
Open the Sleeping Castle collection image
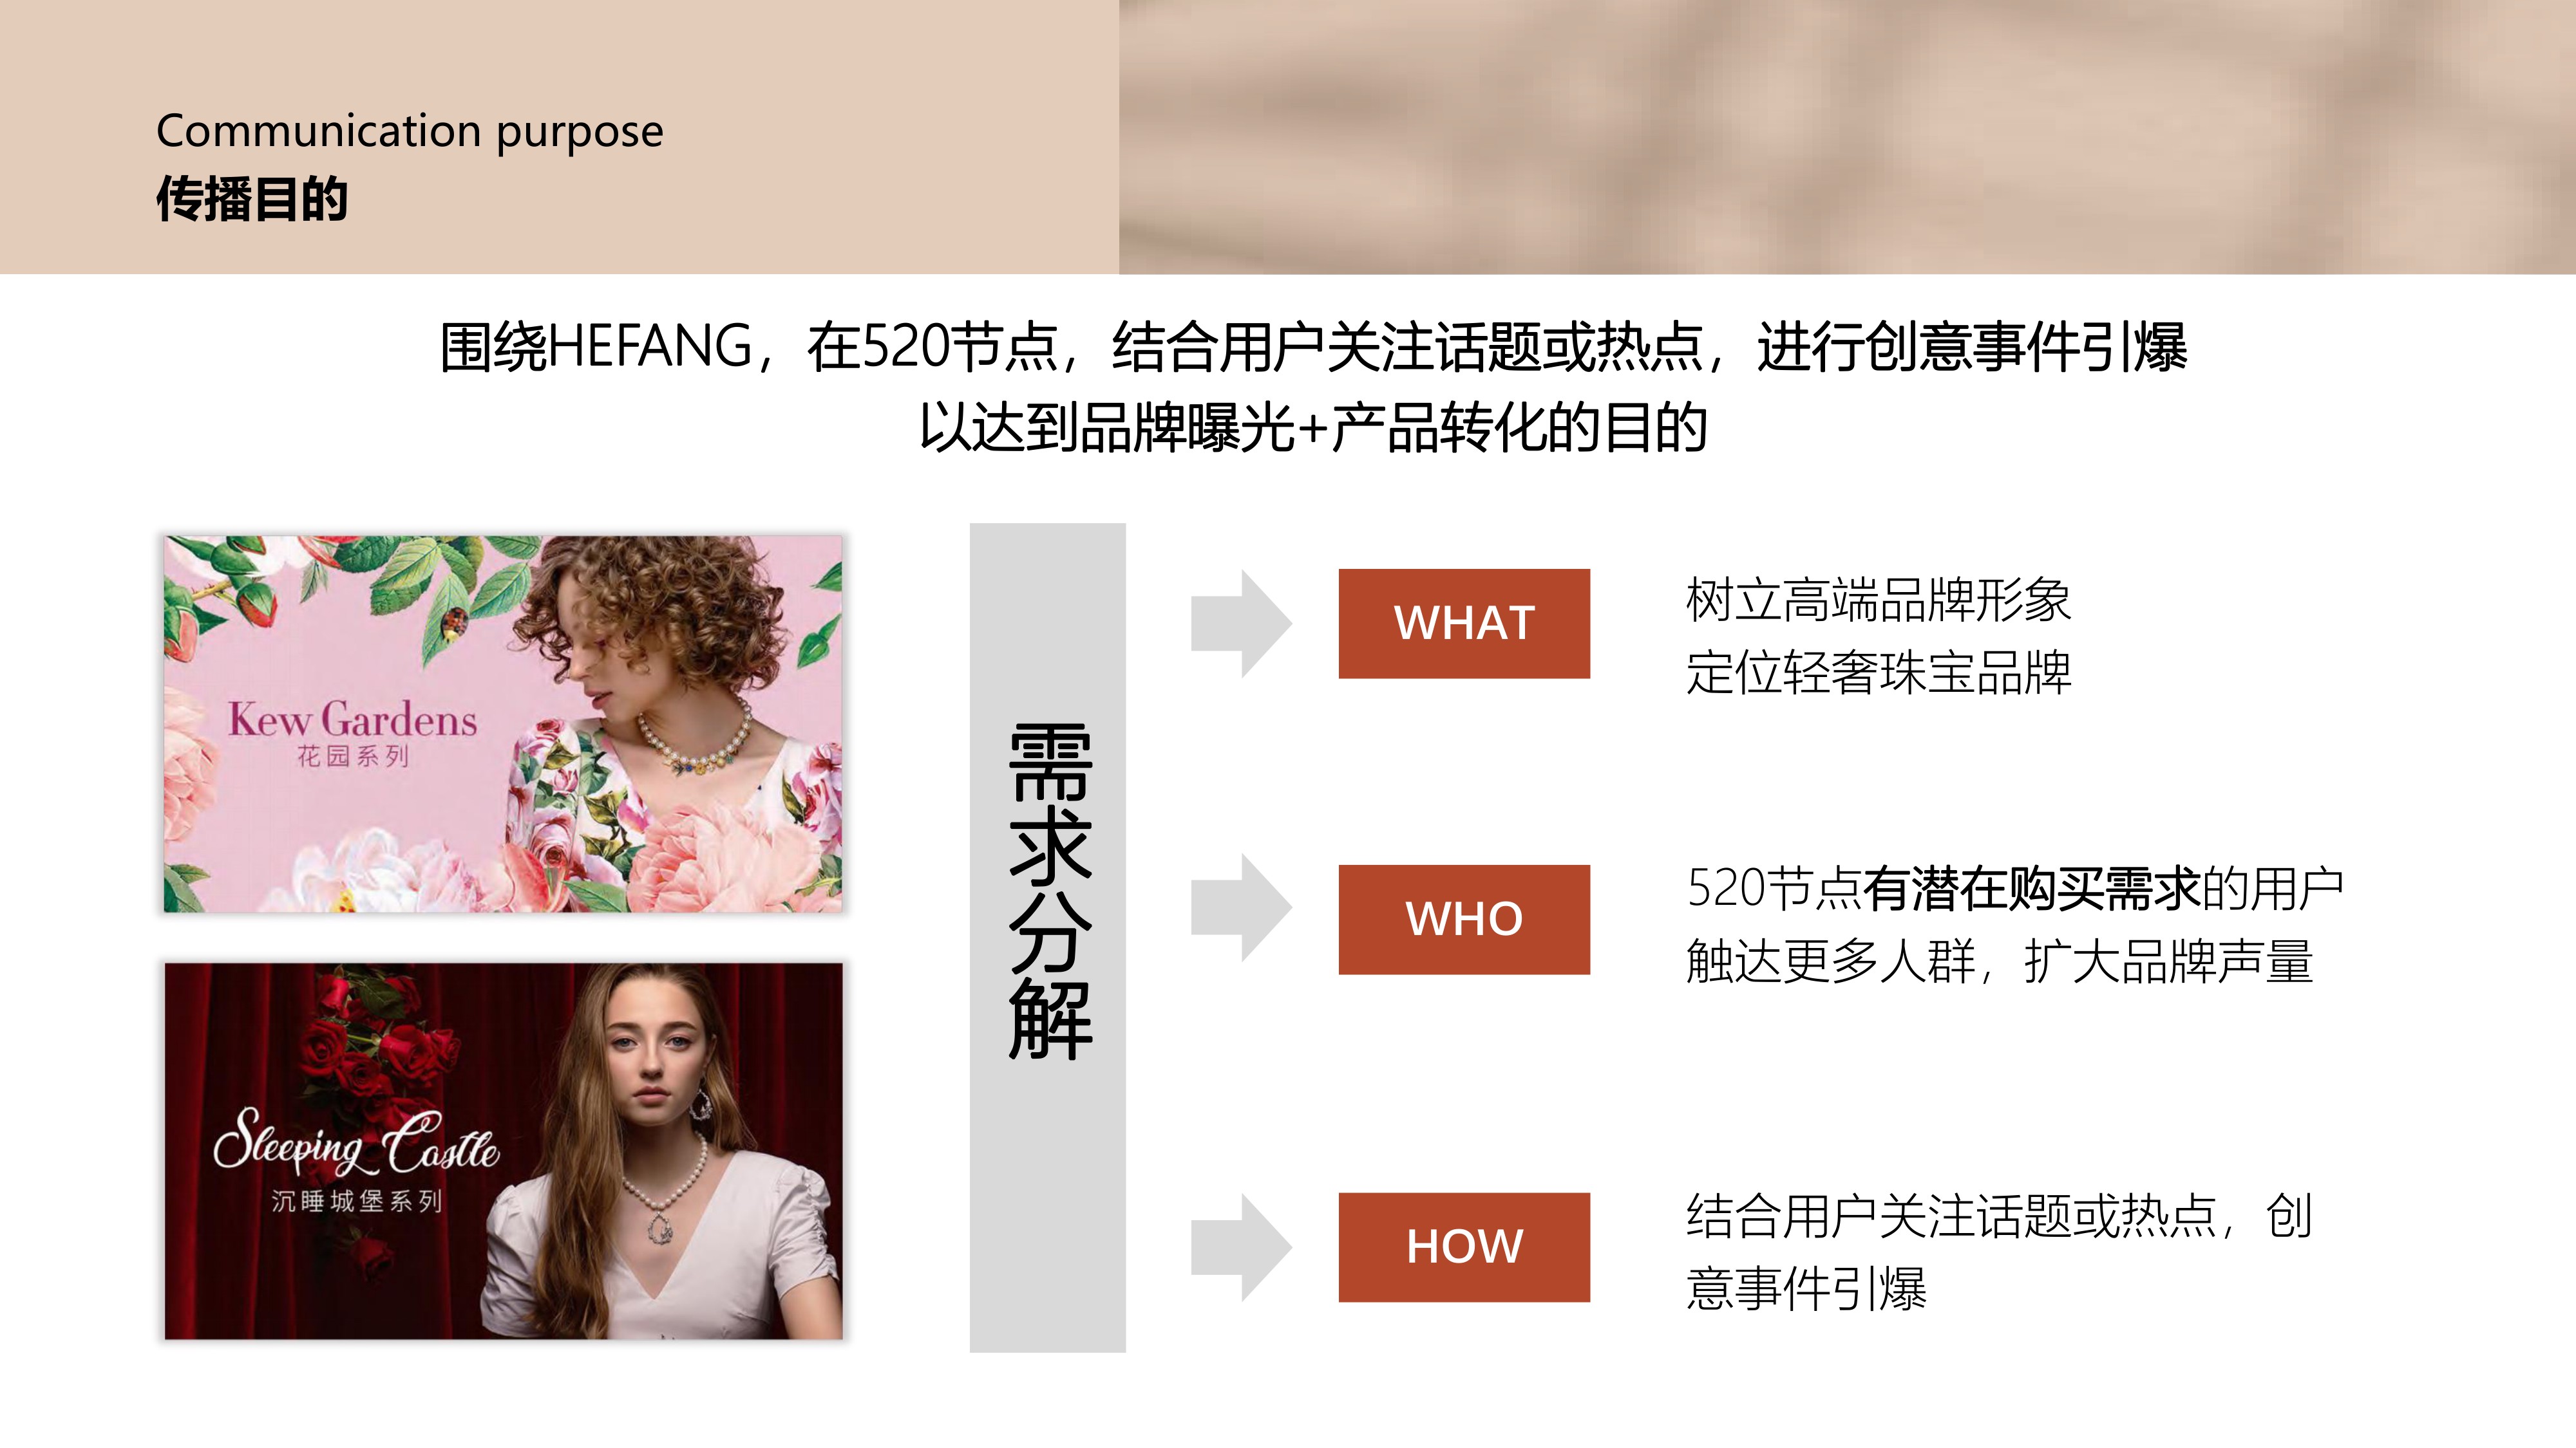503,1151
